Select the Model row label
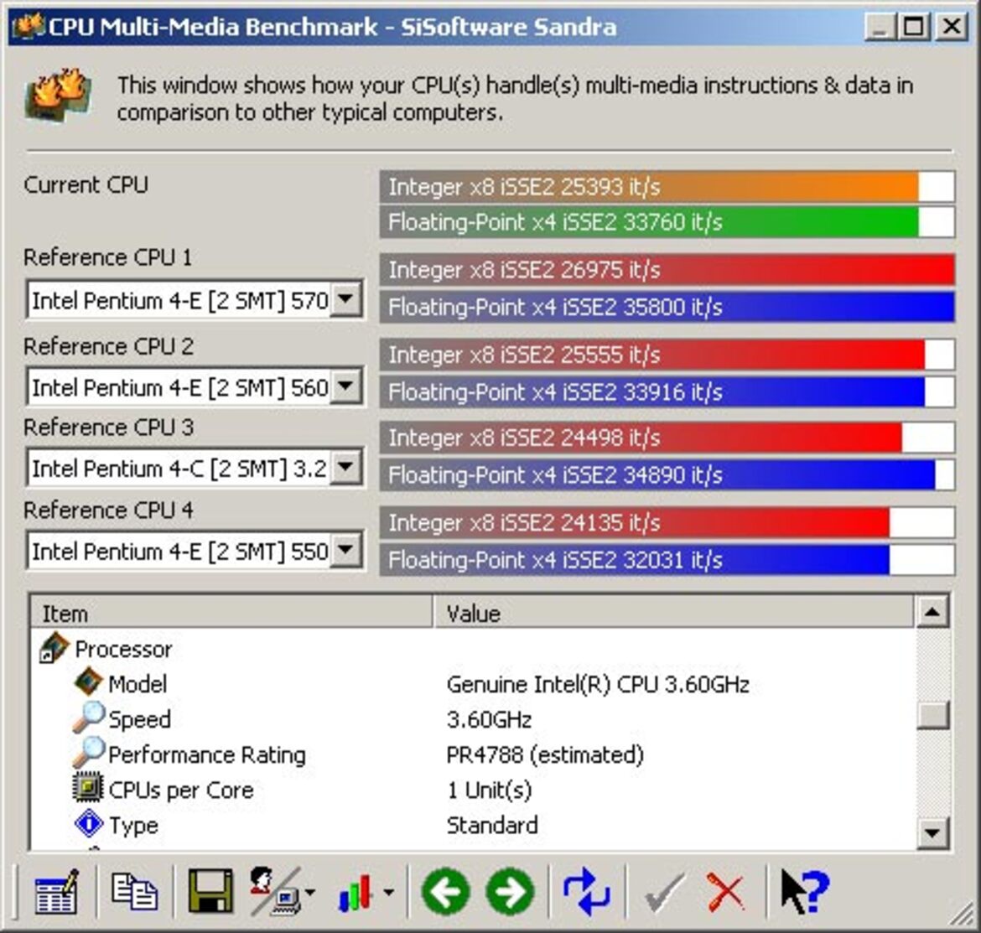 click(138, 684)
